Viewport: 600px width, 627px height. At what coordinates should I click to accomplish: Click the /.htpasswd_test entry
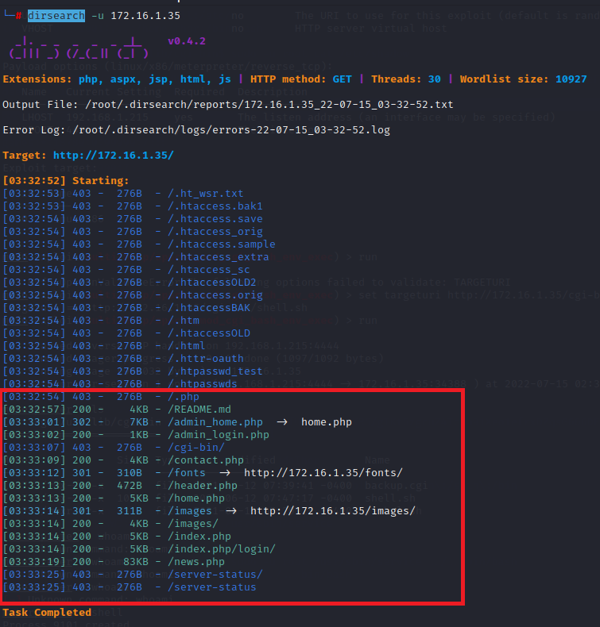click(x=215, y=371)
